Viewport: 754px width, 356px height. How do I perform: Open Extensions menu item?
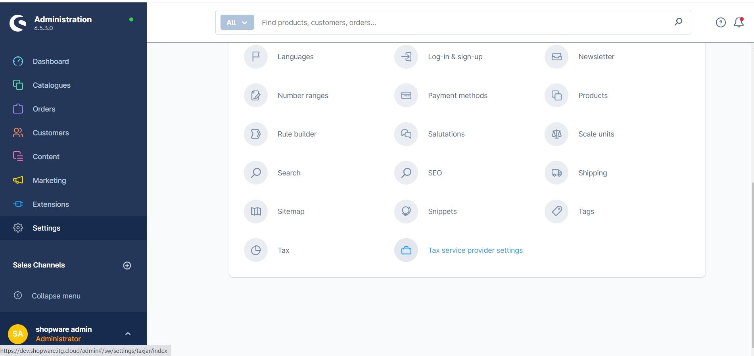pos(73,204)
